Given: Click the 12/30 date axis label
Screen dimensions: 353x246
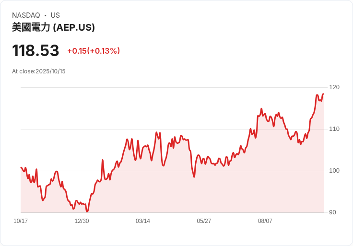Looking at the screenshot, I should pyautogui.click(x=82, y=221).
